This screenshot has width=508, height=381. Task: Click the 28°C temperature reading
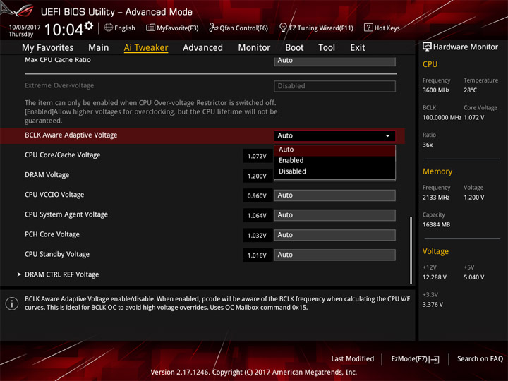point(470,90)
